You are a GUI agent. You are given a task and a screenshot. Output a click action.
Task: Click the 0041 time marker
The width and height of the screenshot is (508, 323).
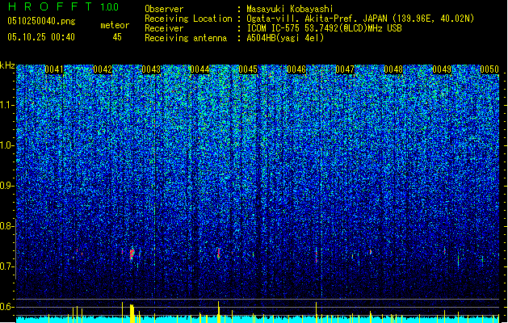[54, 69]
